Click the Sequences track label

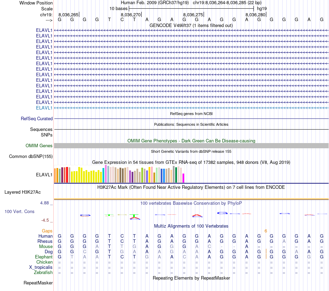point(41,129)
